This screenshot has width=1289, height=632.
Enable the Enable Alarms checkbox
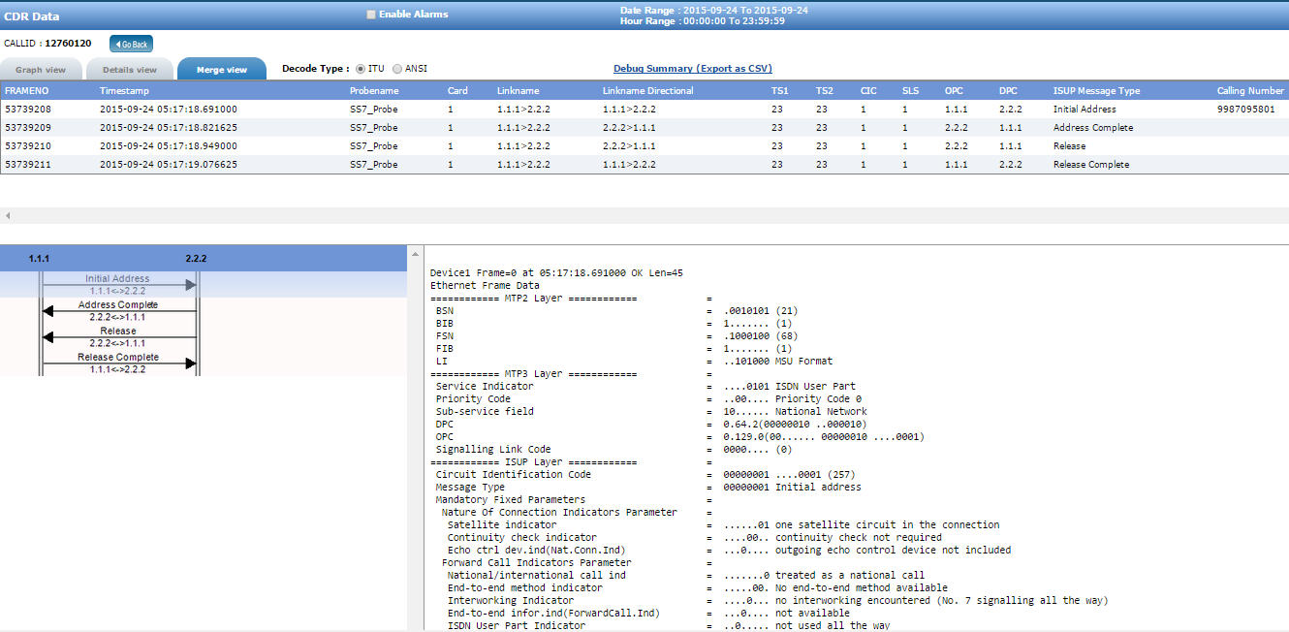pos(372,15)
